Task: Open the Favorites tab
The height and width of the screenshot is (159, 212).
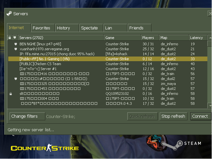Action: tap(43, 28)
